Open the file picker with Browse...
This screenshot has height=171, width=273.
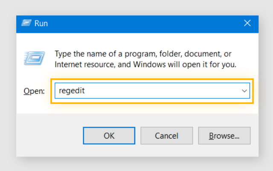[224, 136]
